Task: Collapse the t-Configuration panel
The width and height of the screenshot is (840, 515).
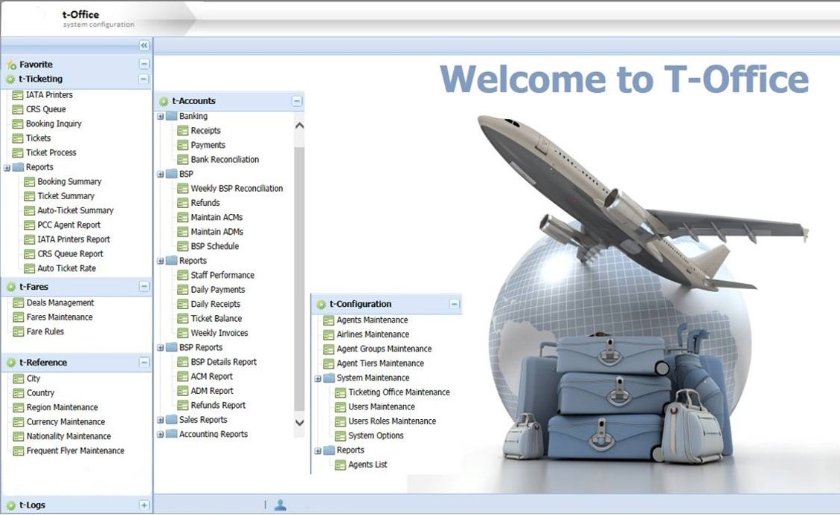Action: [455, 304]
